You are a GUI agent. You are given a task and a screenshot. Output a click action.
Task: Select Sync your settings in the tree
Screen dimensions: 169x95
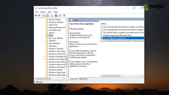[x=56, y=38]
